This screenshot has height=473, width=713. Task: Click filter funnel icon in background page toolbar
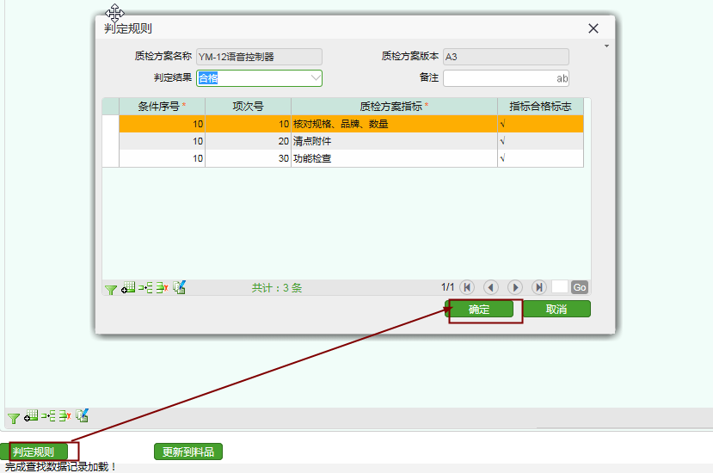click(x=14, y=417)
